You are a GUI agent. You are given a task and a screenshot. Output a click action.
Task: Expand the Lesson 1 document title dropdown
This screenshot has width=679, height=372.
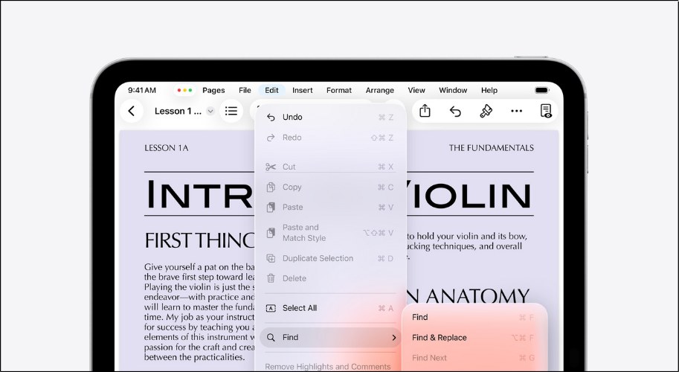coord(210,111)
